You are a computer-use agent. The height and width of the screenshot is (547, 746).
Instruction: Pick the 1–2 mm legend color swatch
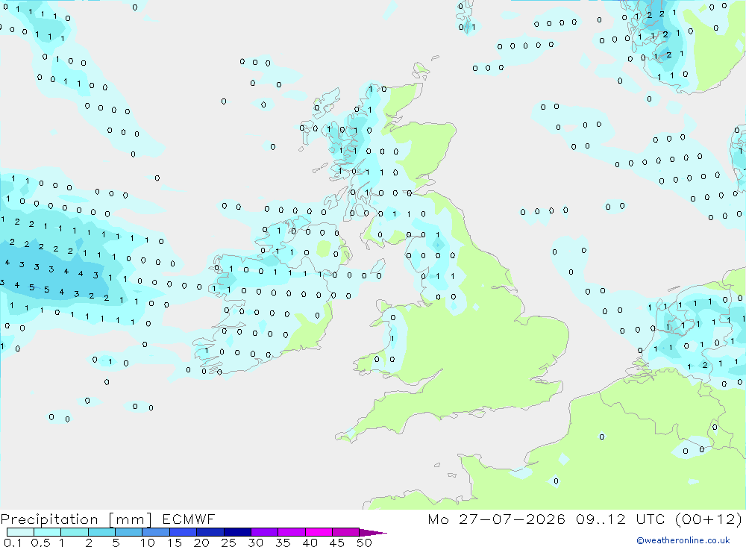coord(75,532)
